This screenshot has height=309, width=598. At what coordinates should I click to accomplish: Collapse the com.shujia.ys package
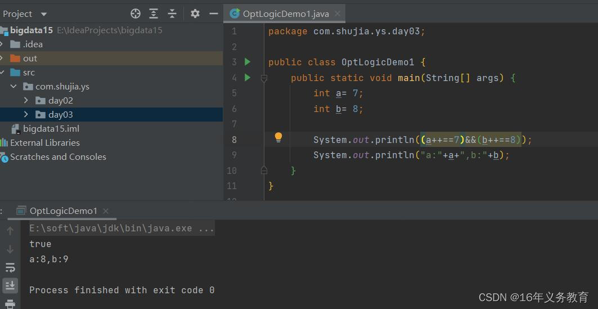click(x=14, y=87)
